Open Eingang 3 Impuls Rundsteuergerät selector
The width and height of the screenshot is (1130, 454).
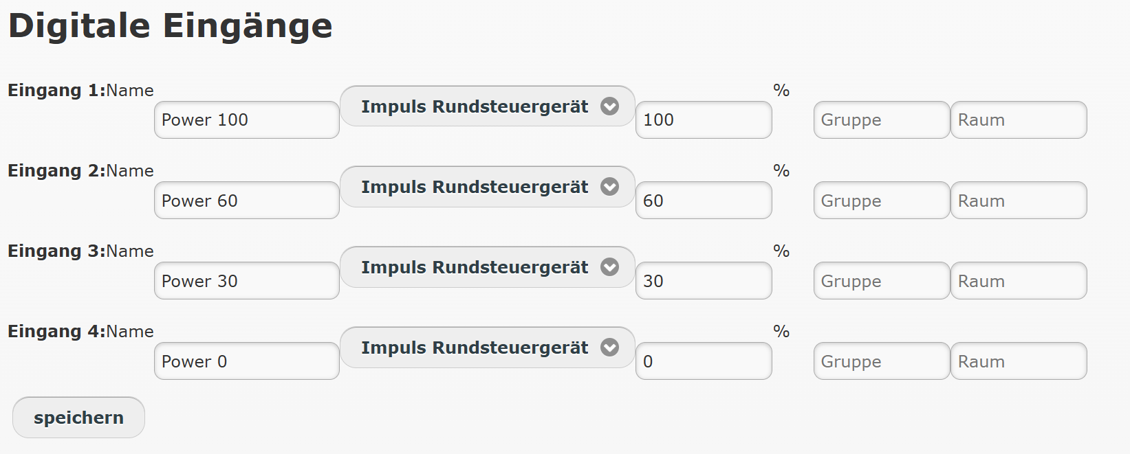tap(475, 267)
